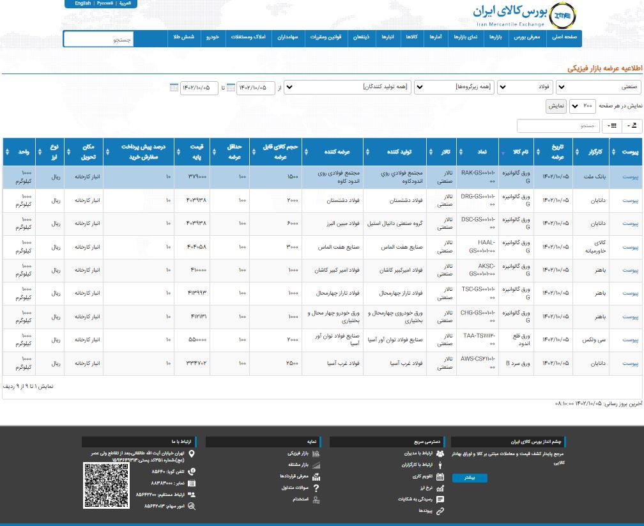
Task: Expand the همه تولید کنندگان producers dropdown
Action: coord(348,87)
